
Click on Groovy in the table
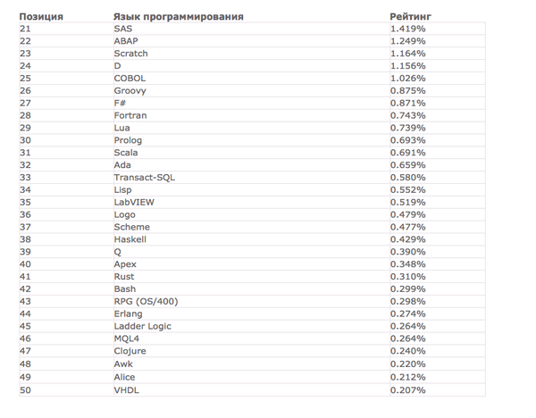click(130, 91)
